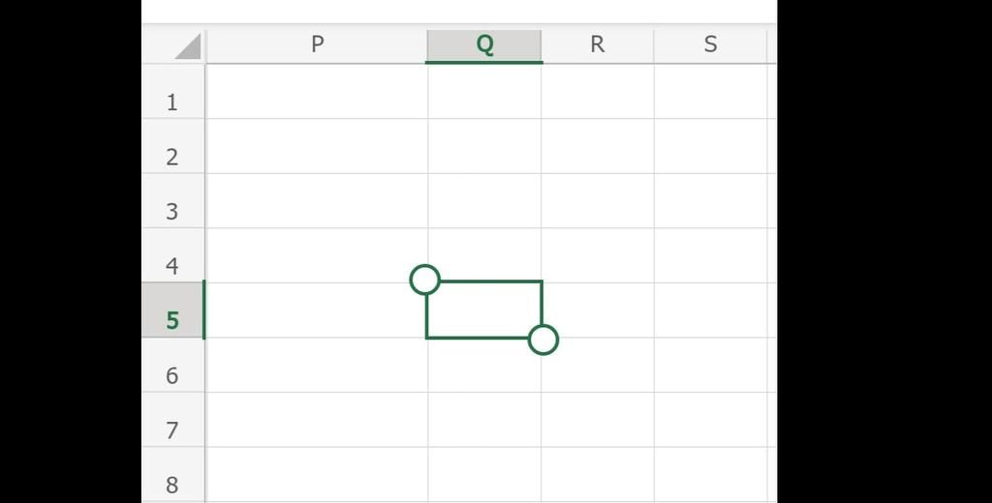992x503 pixels.
Task: Select row 7 header
Action: coord(172,429)
